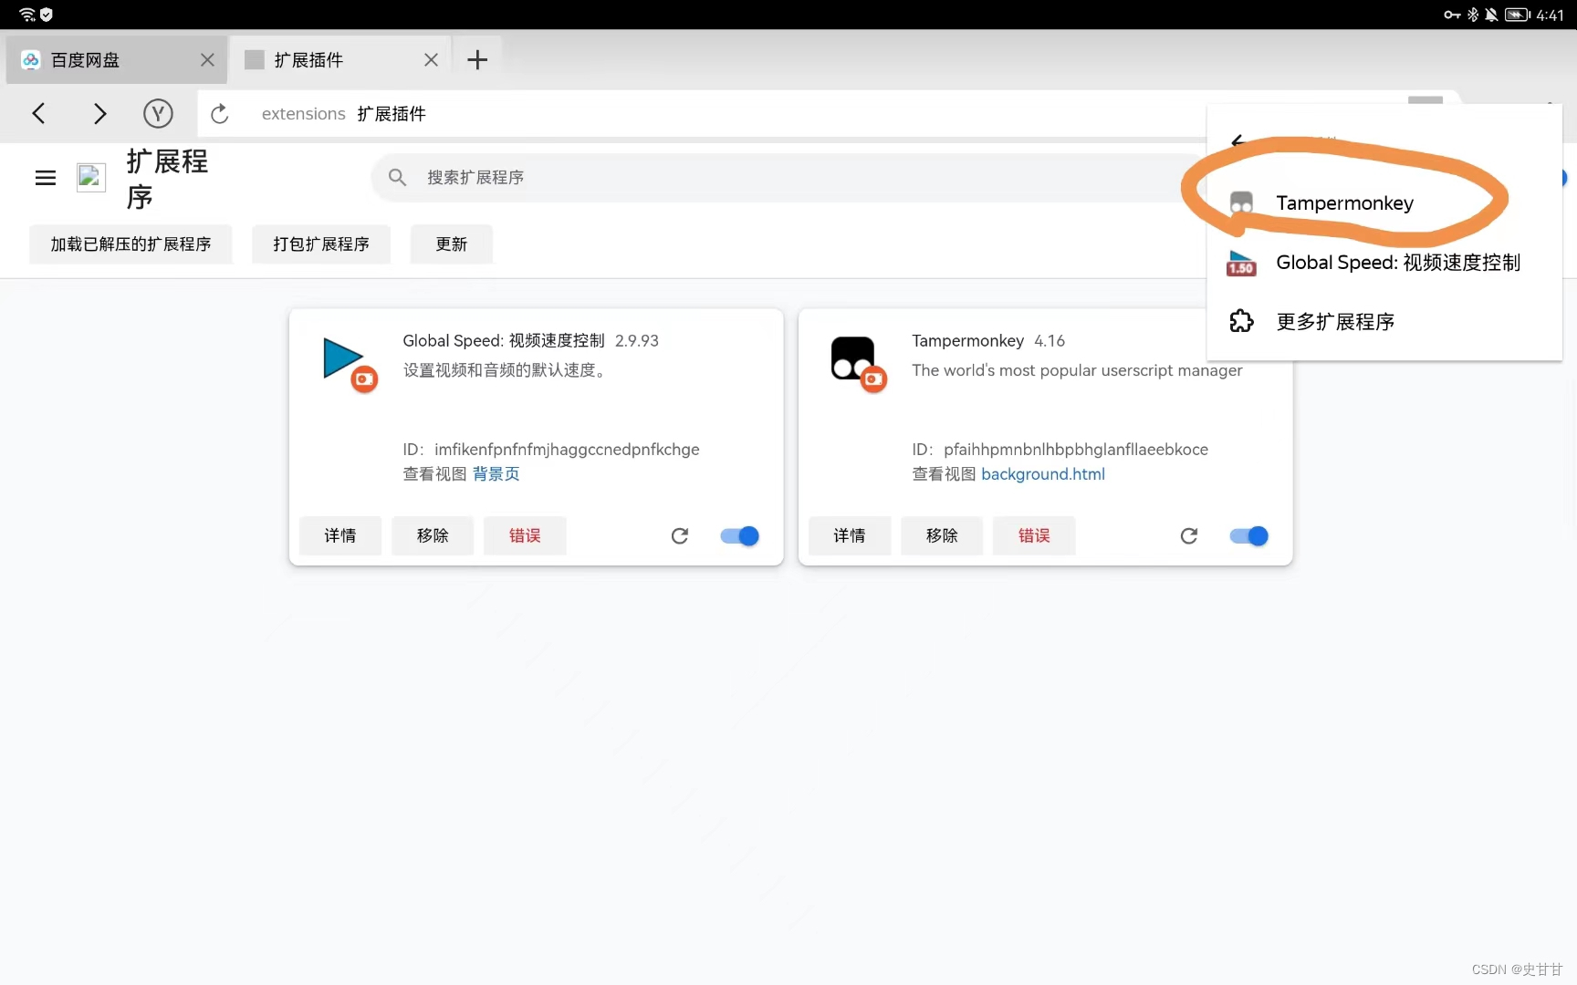Disable the Tampermonkey extension toggle
Screen dimensions: 1577x985
1248,536
